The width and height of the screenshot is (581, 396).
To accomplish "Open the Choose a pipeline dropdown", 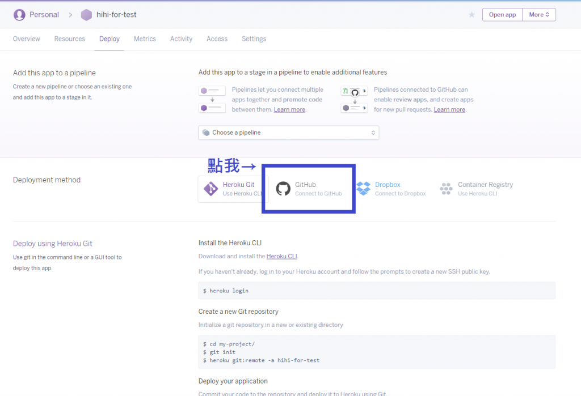I will pos(289,133).
